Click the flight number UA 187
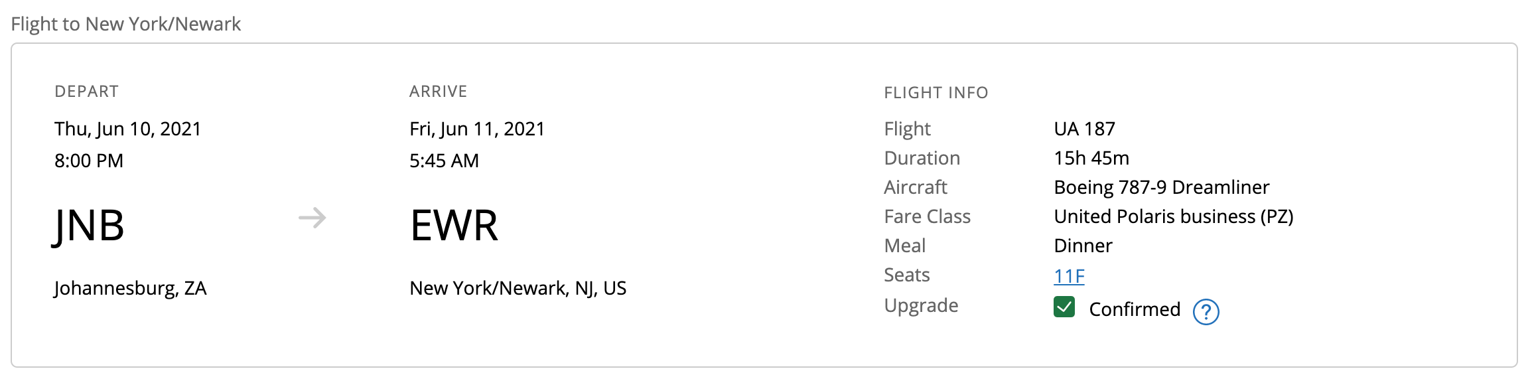This screenshot has height=377, width=1530. 1084,129
